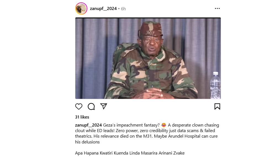The image size is (255, 157).
Task: Click the water bottle in the video frame
Action: (216, 85)
